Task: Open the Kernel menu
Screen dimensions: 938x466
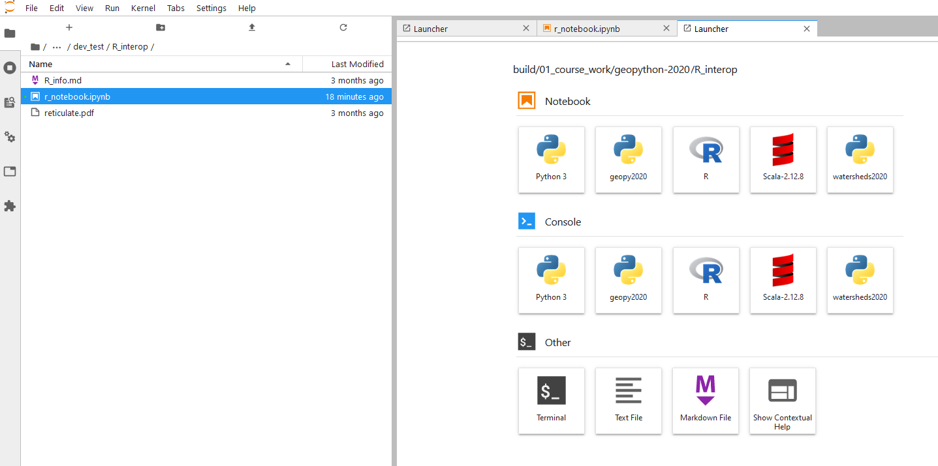Action: [x=143, y=8]
